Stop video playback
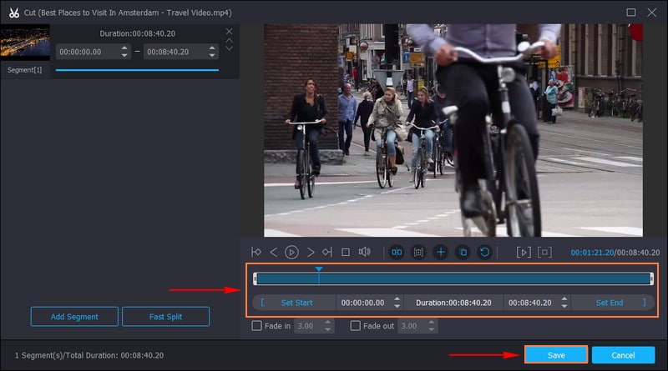 pyautogui.click(x=345, y=252)
